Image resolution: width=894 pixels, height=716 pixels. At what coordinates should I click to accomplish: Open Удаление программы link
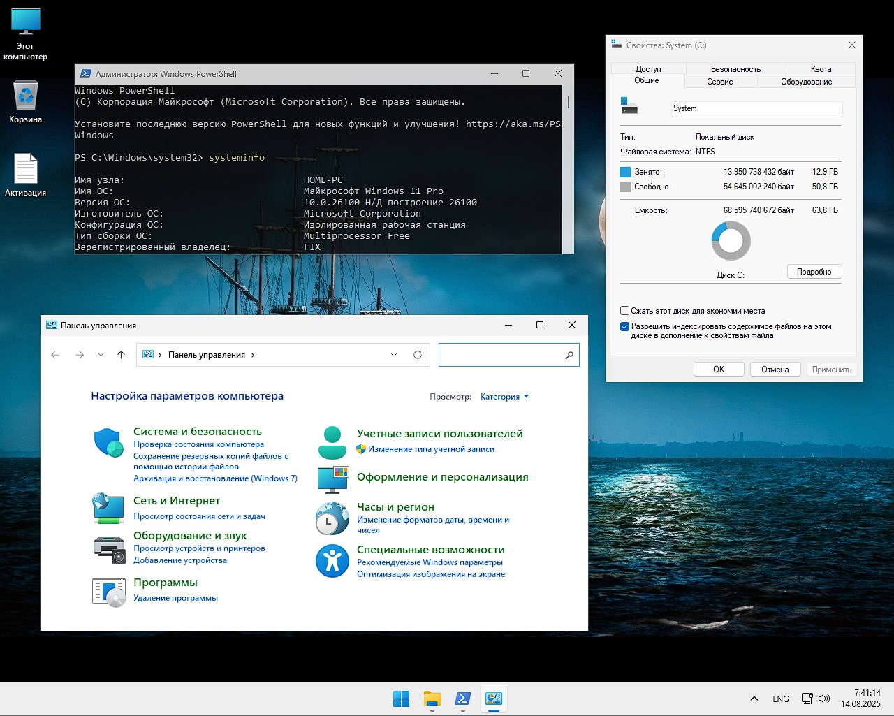[175, 598]
